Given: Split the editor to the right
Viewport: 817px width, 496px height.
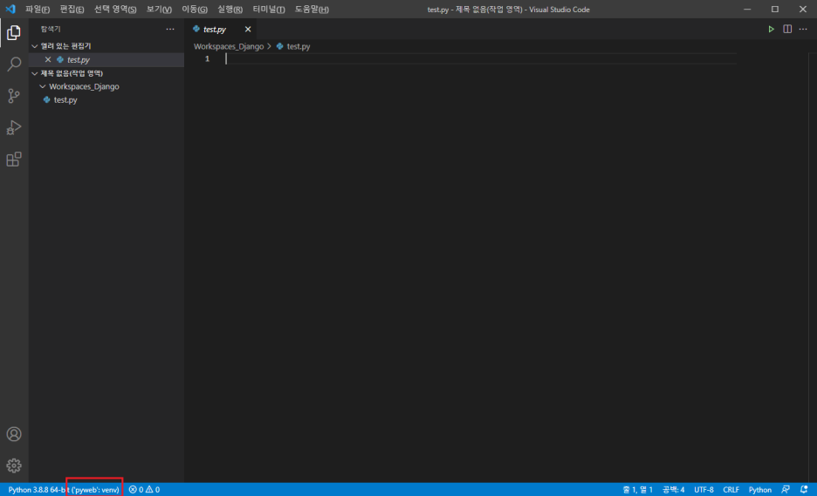Looking at the screenshot, I should point(787,29).
